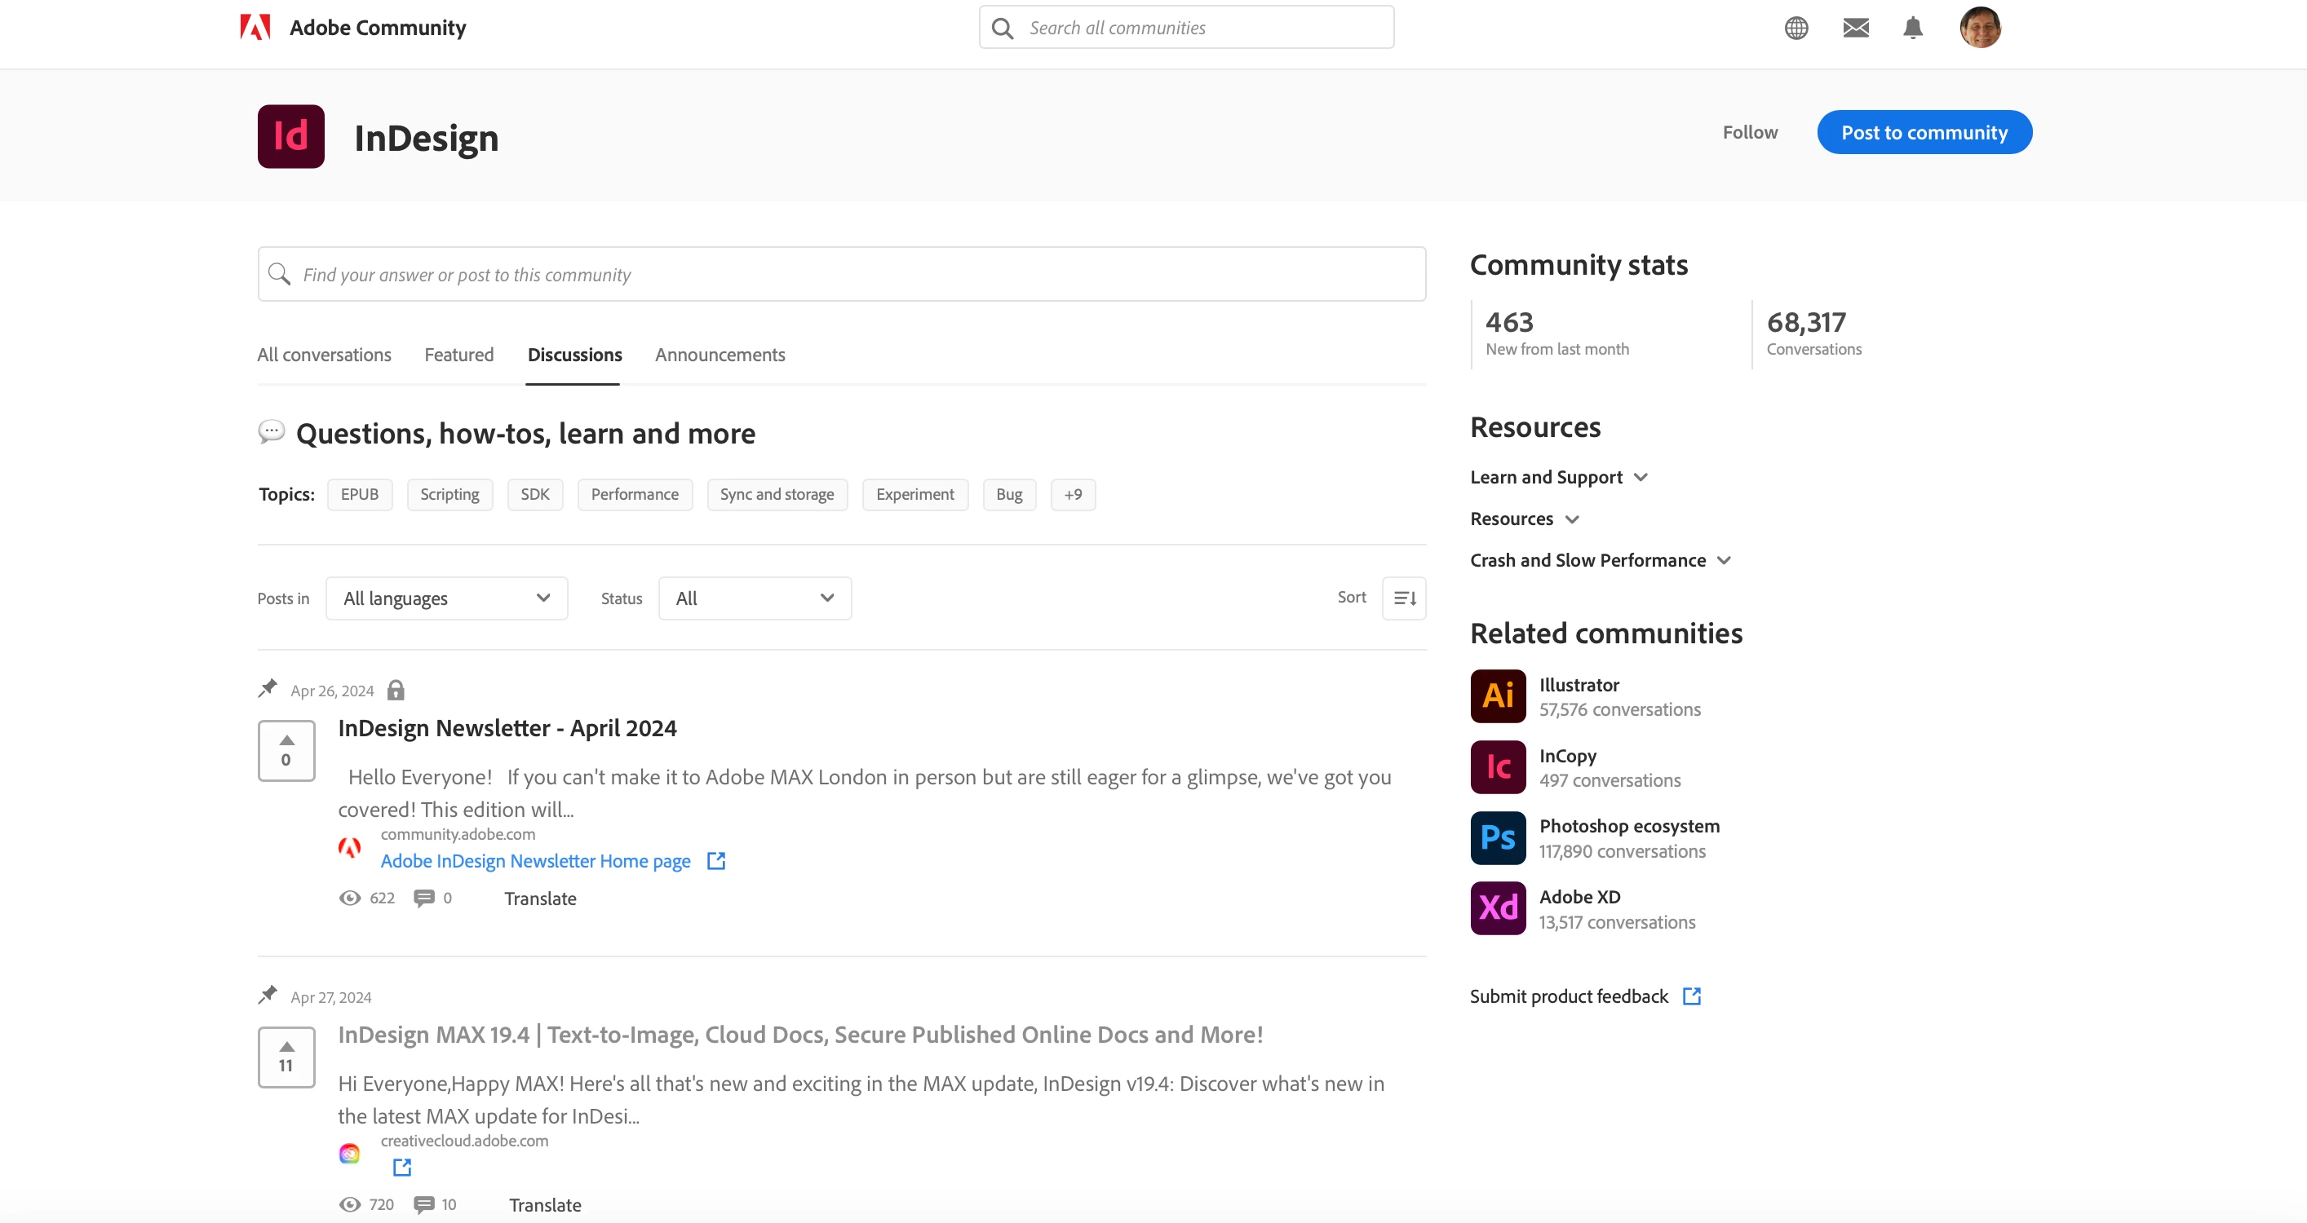Click the Photoshop ecosystem icon
Image resolution: width=2307 pixels, height=1223 pixels.
click(1498, 838)
